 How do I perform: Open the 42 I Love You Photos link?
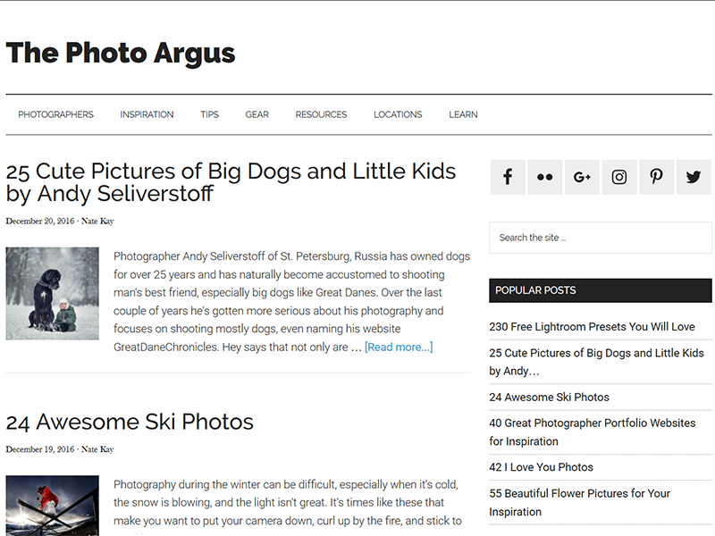point(541,467)
